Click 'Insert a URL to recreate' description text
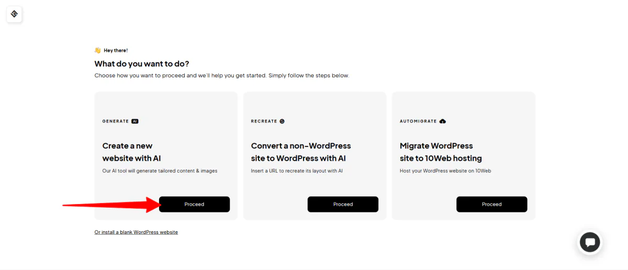This screenshot has height=270, width=628. click(x=297, y=171)
